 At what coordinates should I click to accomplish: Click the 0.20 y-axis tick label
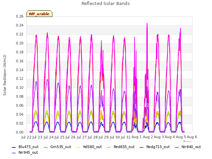pos(20,43)
